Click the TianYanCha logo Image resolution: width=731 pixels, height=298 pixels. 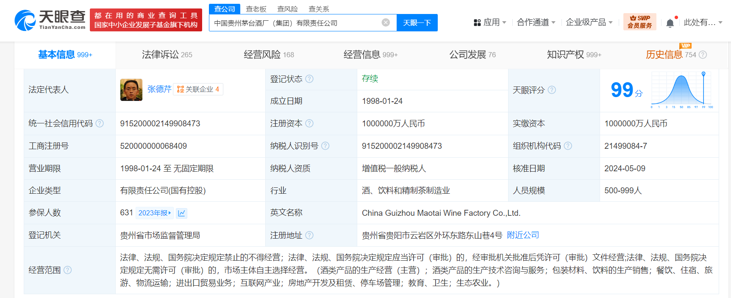50,20
